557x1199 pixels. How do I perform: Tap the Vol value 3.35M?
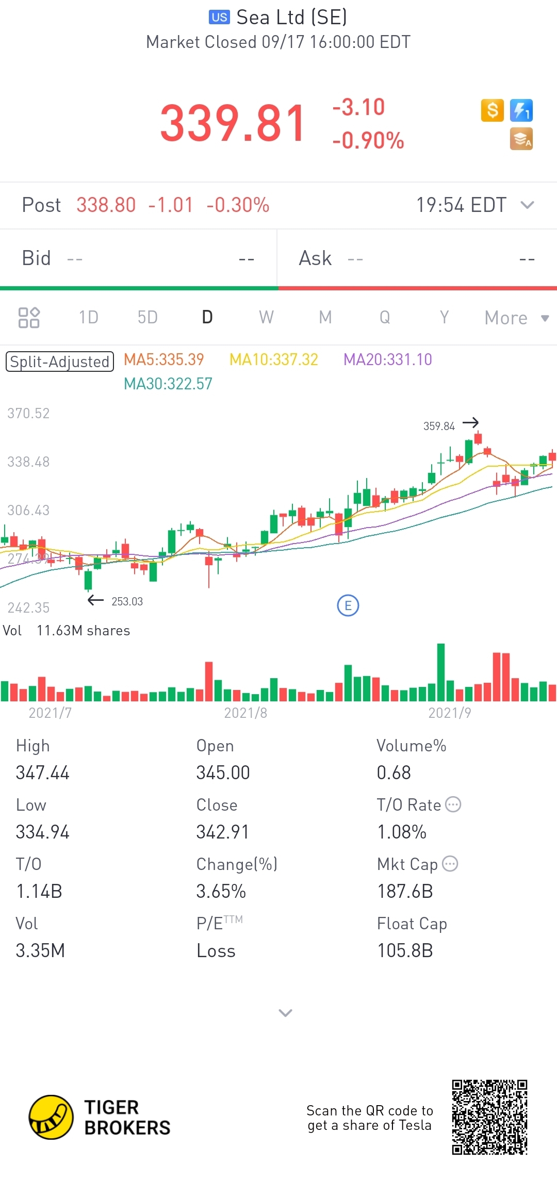(x=40, y=950)
